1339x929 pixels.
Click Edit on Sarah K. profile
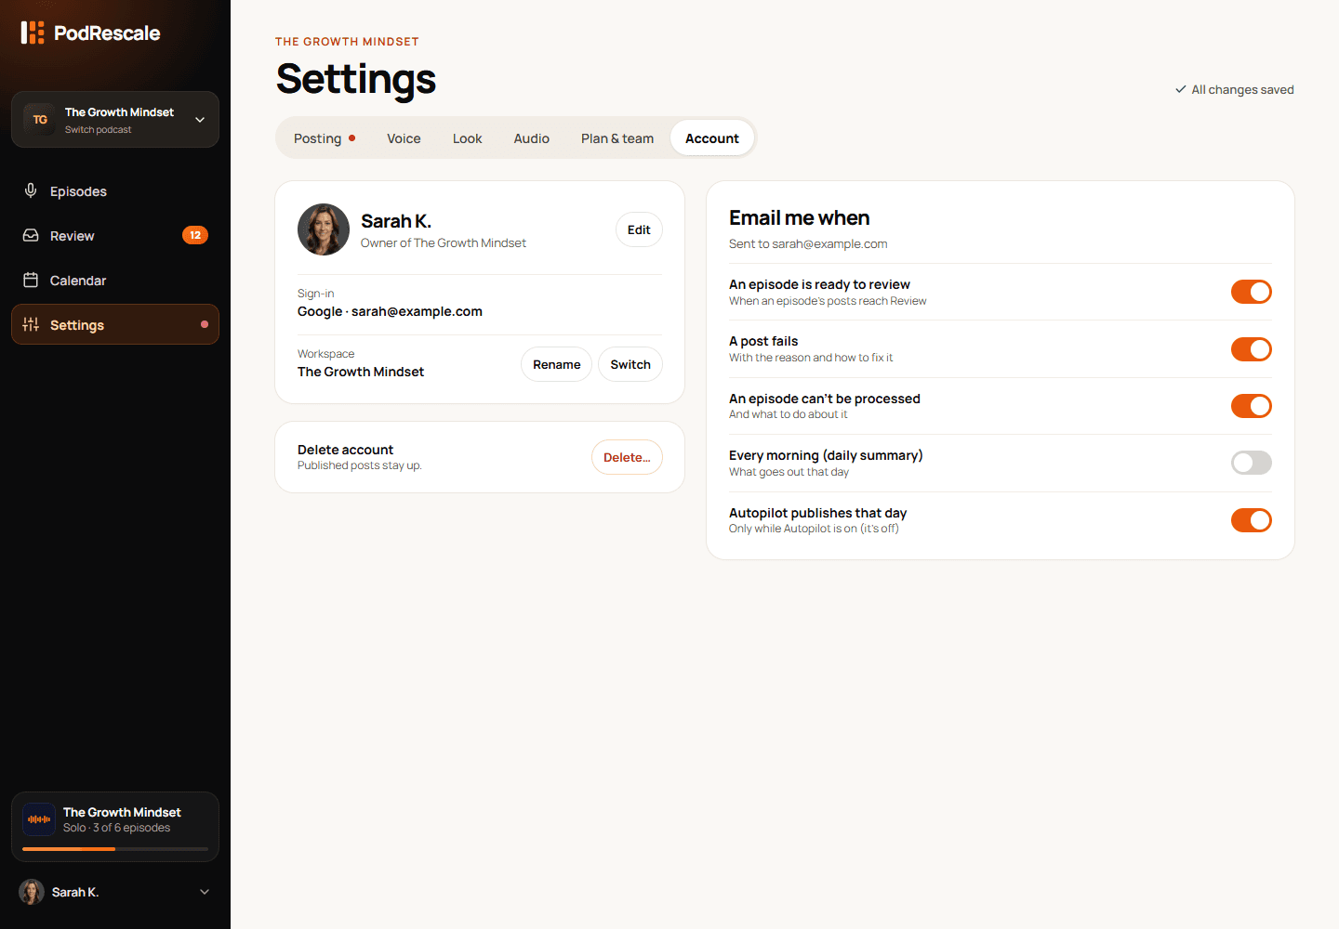pos(639,229)
